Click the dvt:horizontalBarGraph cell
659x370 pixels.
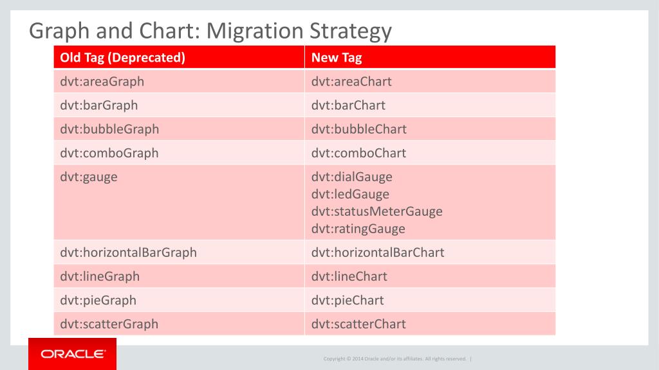[179, 252]
